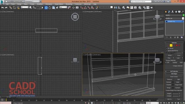Screen dimensions: 185x104
Task: Select the Polygon sub-object level icon
Action: [x=177, y=45]
